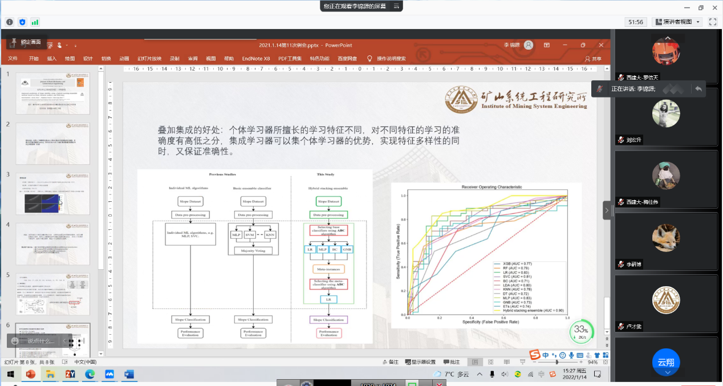The height and width of the screenshot is (386, 723).
Task: Enter fullscreen with the expand icon
Action: (712, 22)
